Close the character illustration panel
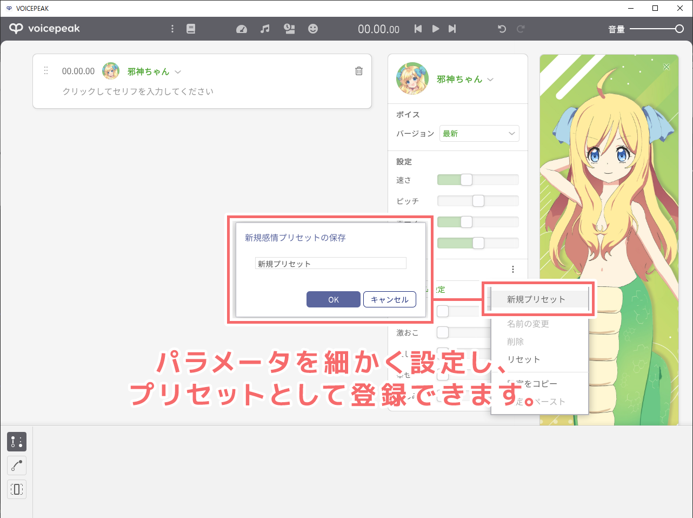Viewport: 693px width, 518px height. click(667, 67)
